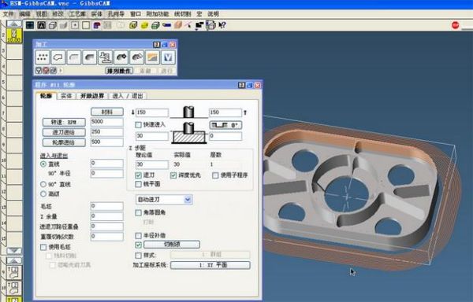Select the 高级 radio button
The width and height of the screenshot is (473, 302).
pos(43,193)
